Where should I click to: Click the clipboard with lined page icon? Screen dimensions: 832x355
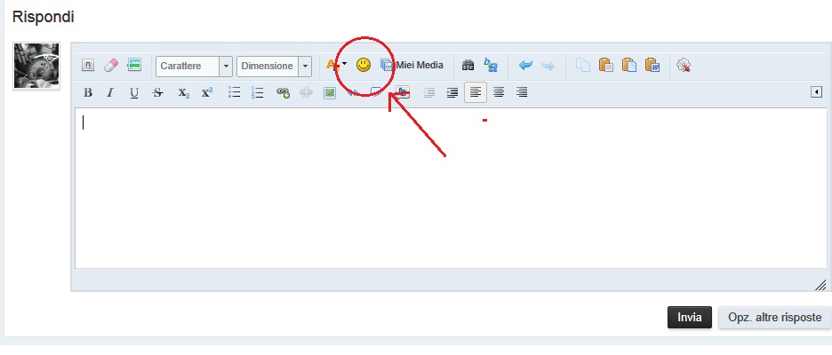tap(606, 65)
